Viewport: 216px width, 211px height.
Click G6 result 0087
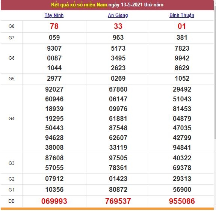(54, 58)
